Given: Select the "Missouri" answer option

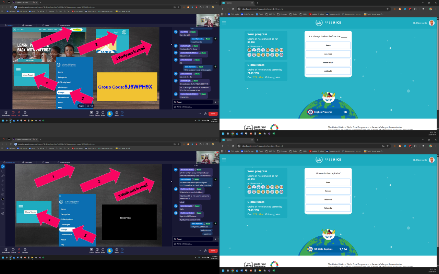Looking at the screenshot, I should point(328,200).
